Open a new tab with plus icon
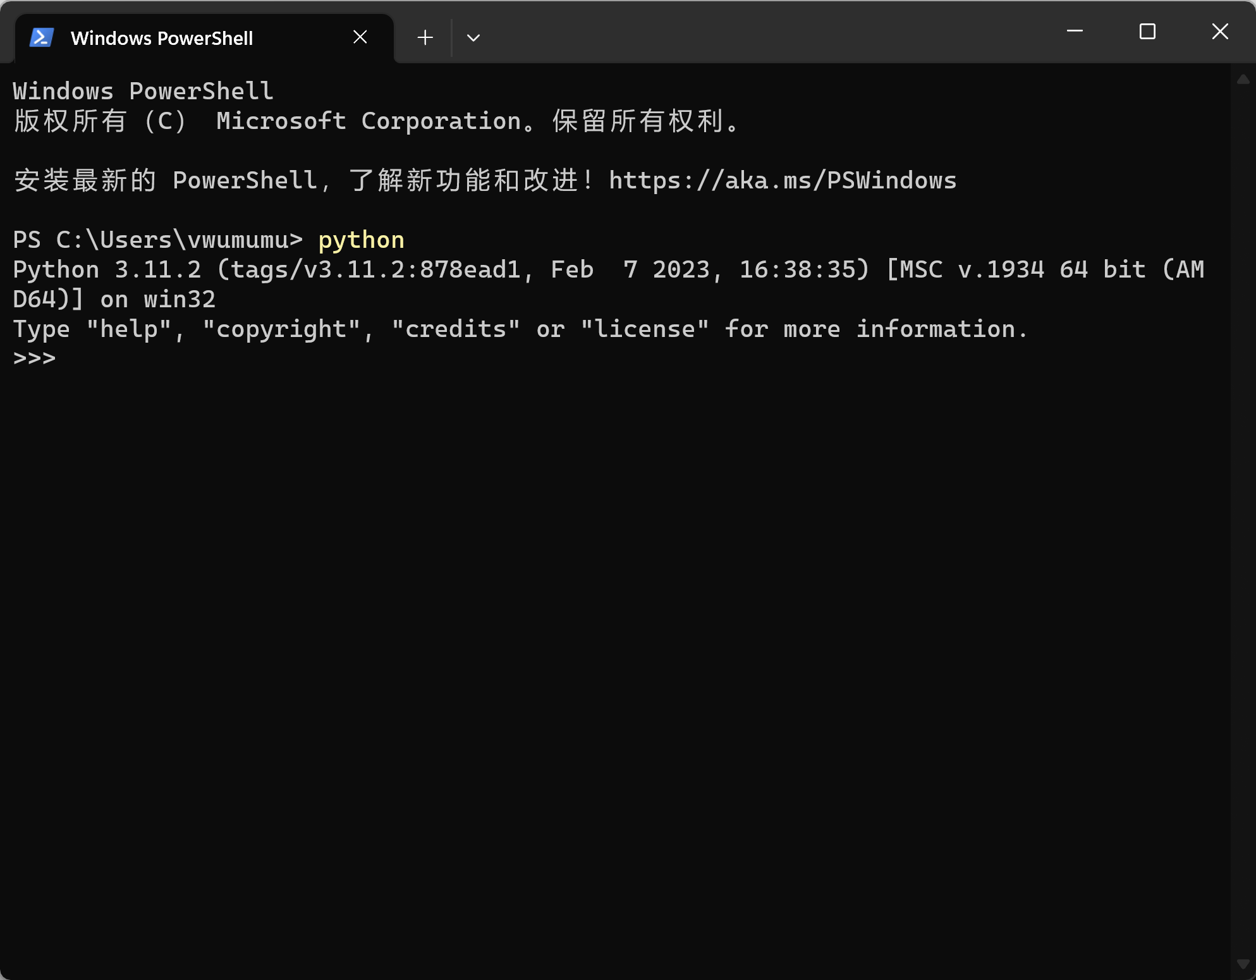The image size is (1256, 980). pyautogui.click(x=425, y=38)
